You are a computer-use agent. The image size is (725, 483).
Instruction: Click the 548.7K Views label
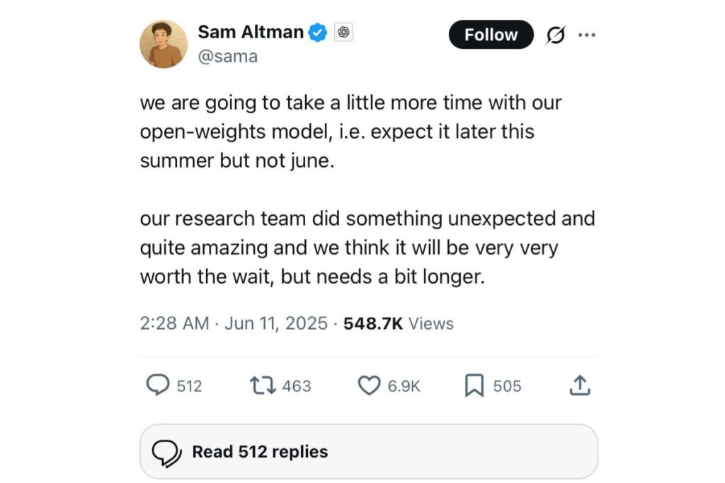(x=399, y=323)
